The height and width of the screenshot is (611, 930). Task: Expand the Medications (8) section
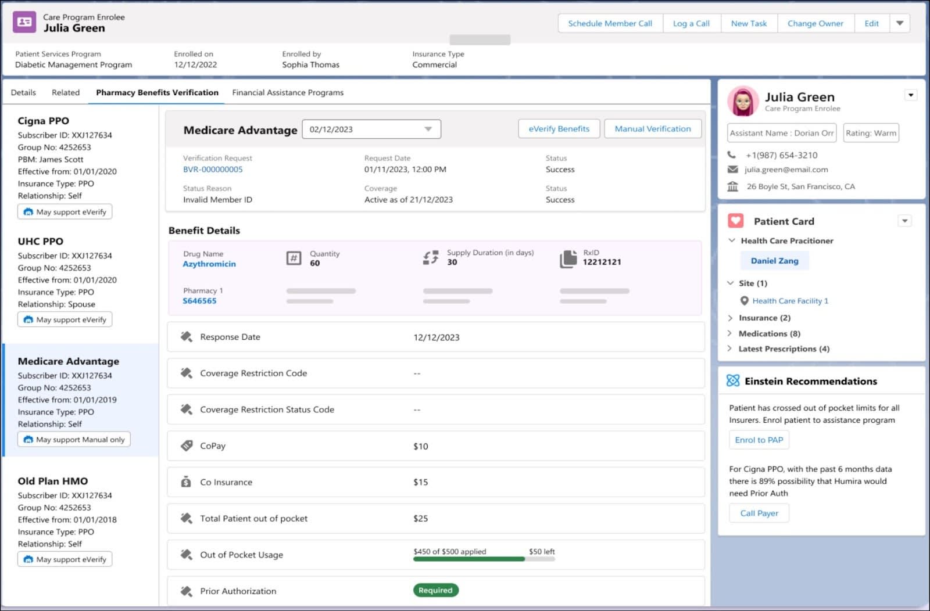[731, 333]
